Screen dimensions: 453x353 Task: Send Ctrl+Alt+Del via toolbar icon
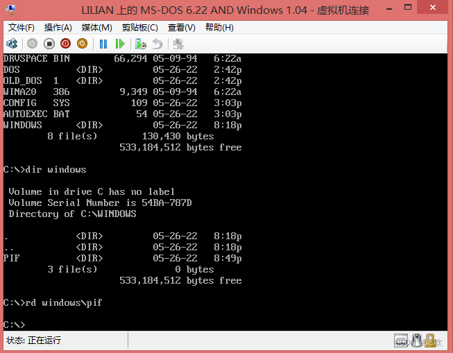click(12, 44)
